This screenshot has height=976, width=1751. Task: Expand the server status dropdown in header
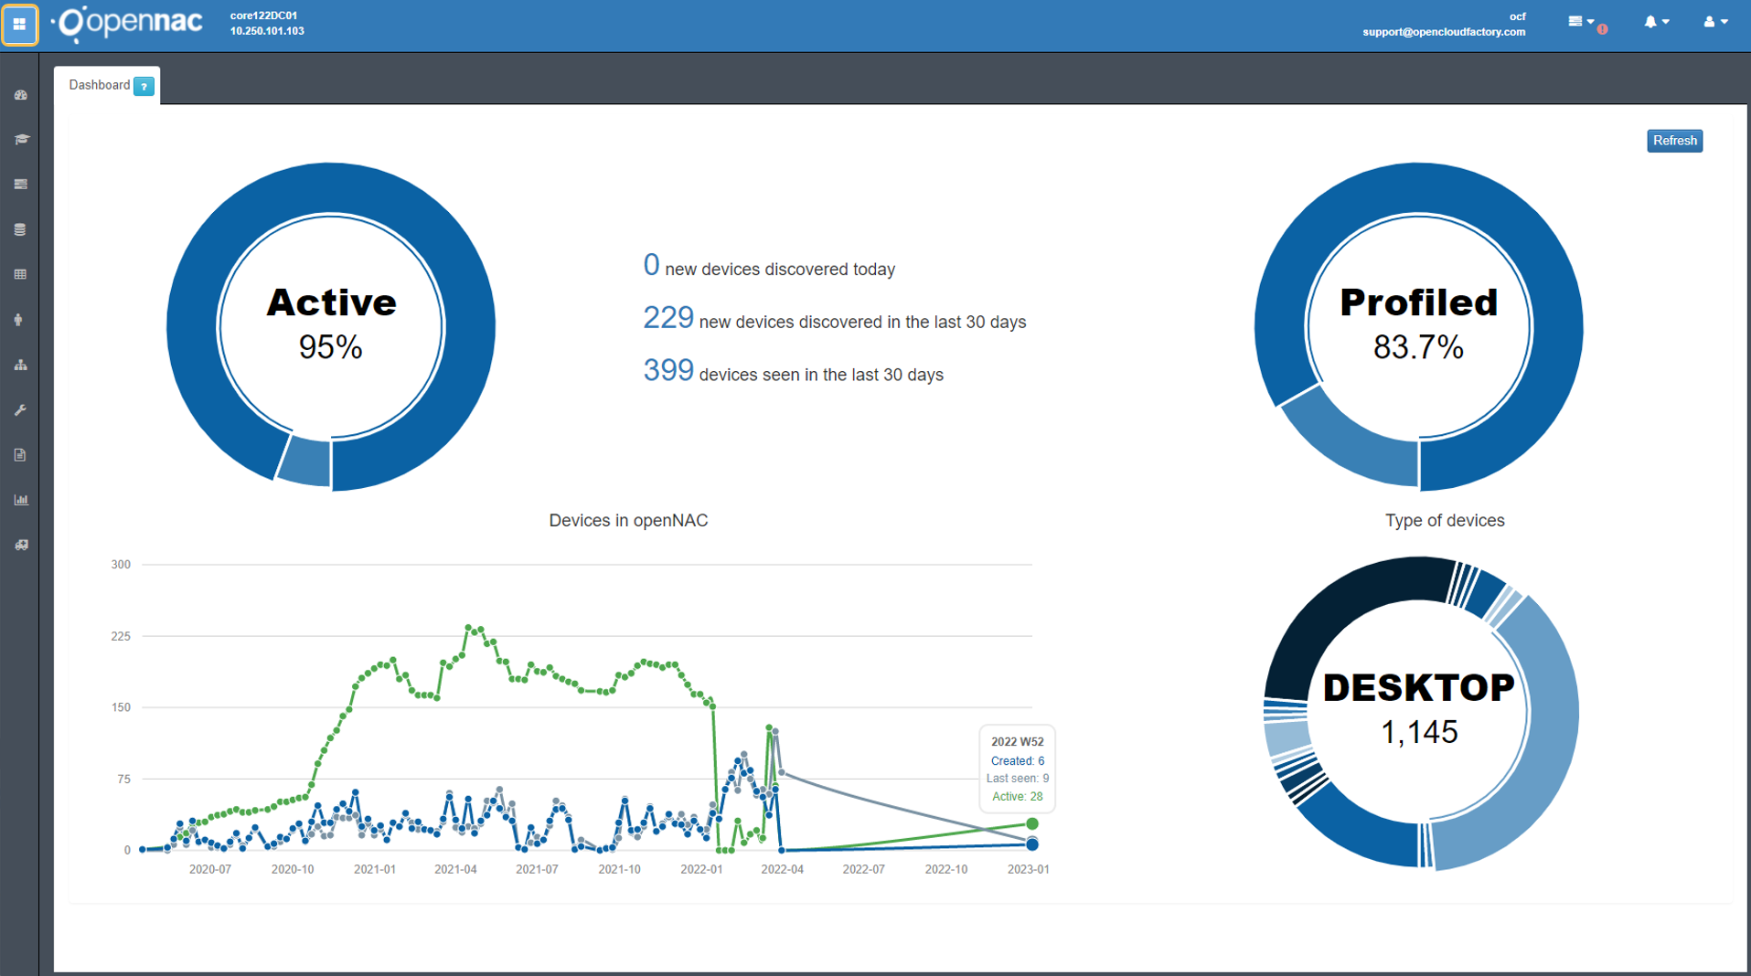coord(1580,22)
